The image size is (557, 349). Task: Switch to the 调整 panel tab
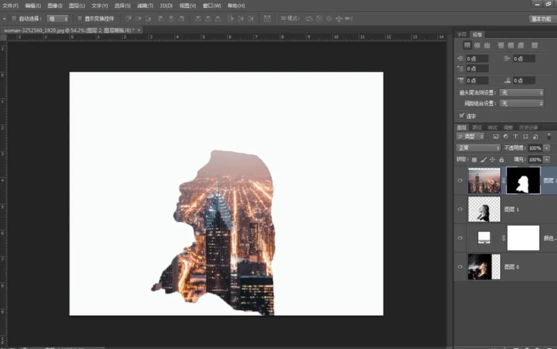(x=508, y=128)
